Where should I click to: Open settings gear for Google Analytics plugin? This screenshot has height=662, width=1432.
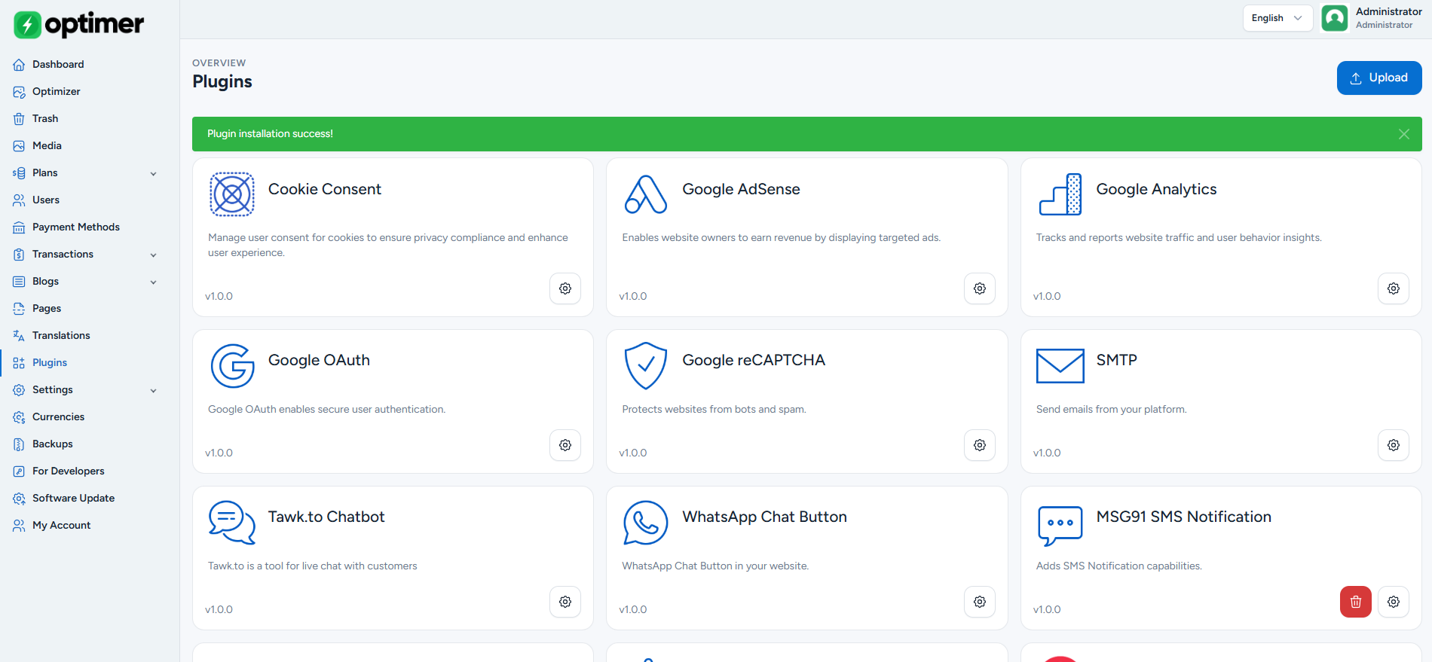pyautogui.click(x=1394, y=288)
